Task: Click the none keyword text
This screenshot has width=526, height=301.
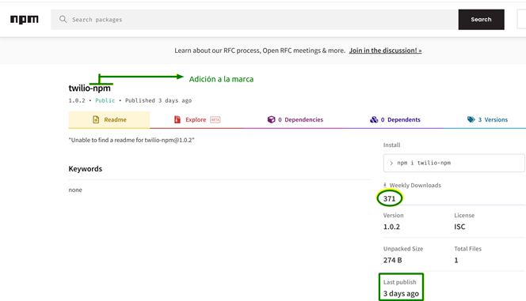Action: (75, 190)
